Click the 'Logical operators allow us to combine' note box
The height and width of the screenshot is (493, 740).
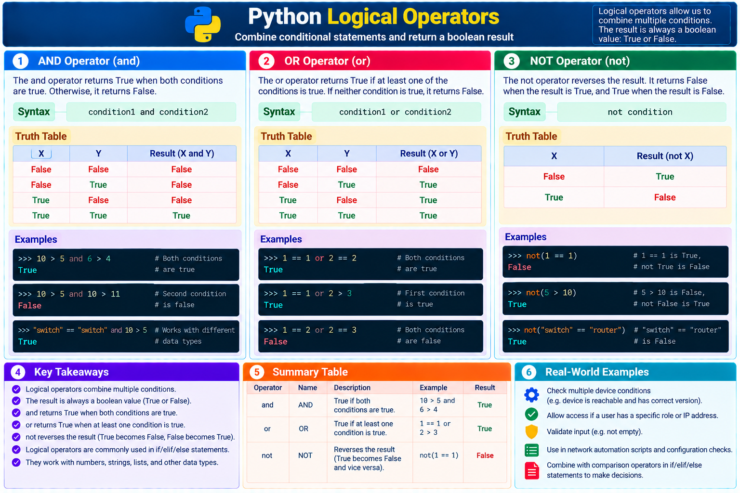click(x=661, y=25)
